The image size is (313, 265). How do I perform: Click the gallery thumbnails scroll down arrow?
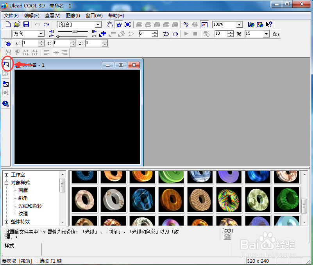pyautogui.click(x=304, y=222)
